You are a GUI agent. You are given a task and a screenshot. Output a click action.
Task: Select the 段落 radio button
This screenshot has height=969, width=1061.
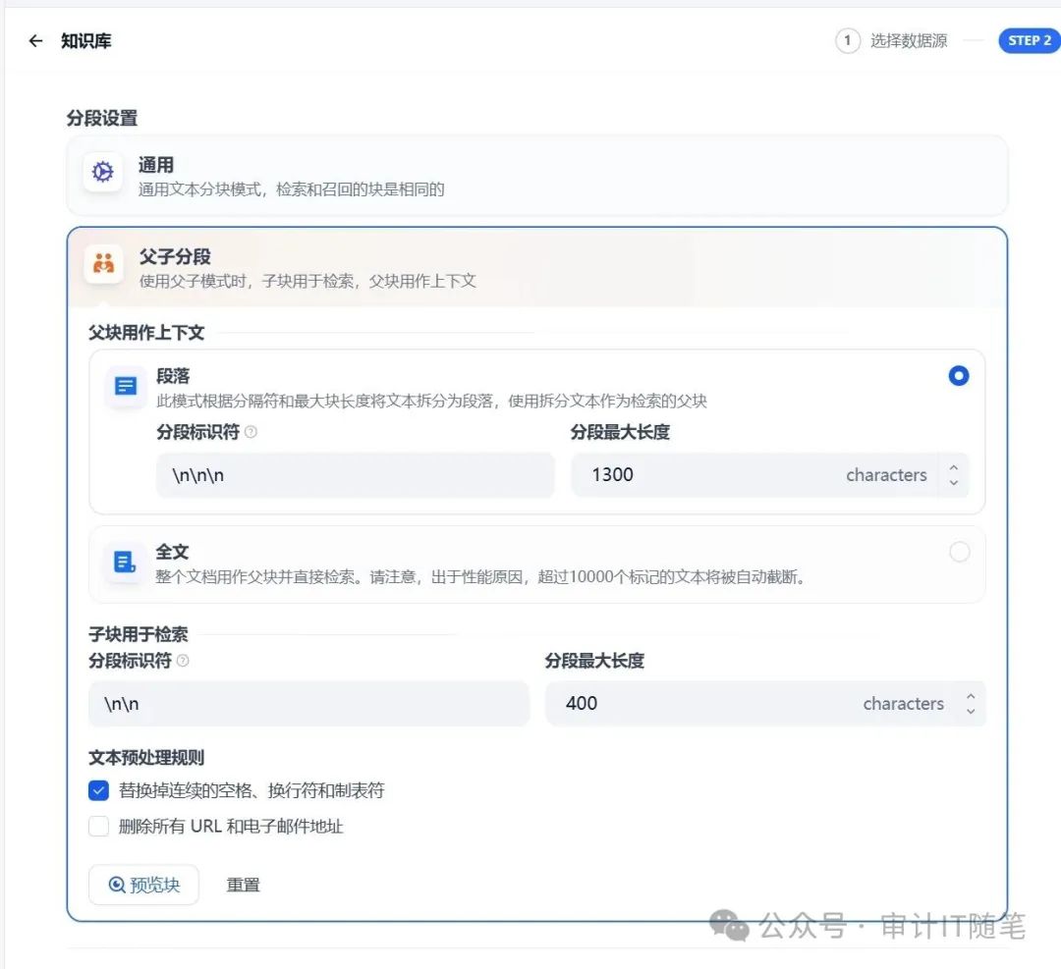tap(958, 376)
